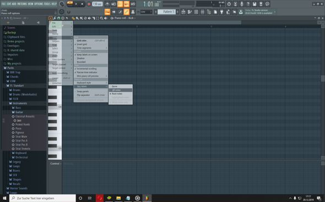The image size is (325, 202).
Task: Open the PATTERNS menu
Action: (22, 4)
